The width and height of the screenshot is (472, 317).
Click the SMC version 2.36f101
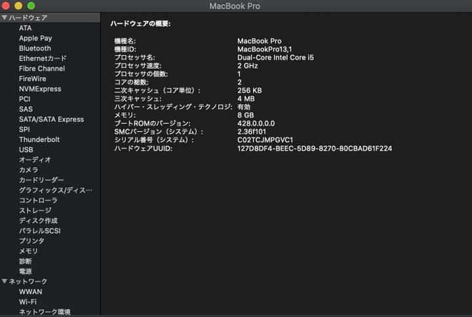tap(252, 132)
